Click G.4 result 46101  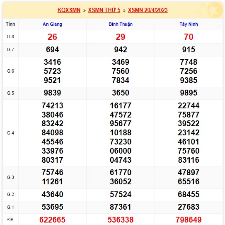click(x=189, y=142)
